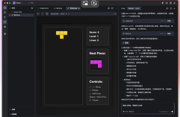
Task: Open the debug bug icon in sidebar
Action: pyautogui.click(x=5, y=27)
